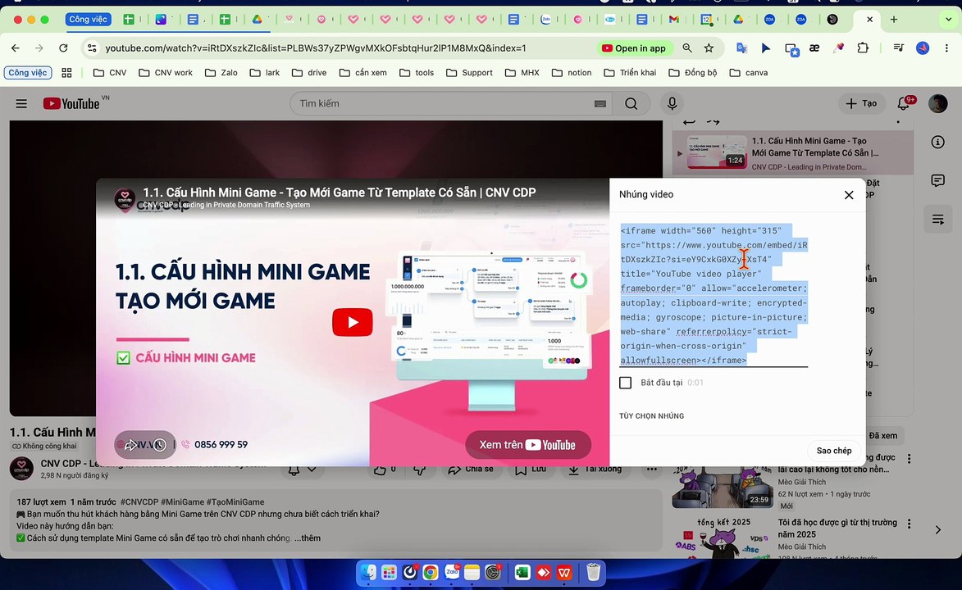Screen dimensions: 962x590
Task: Open the Support bookmark folder
Action: [x=469, y=72]
